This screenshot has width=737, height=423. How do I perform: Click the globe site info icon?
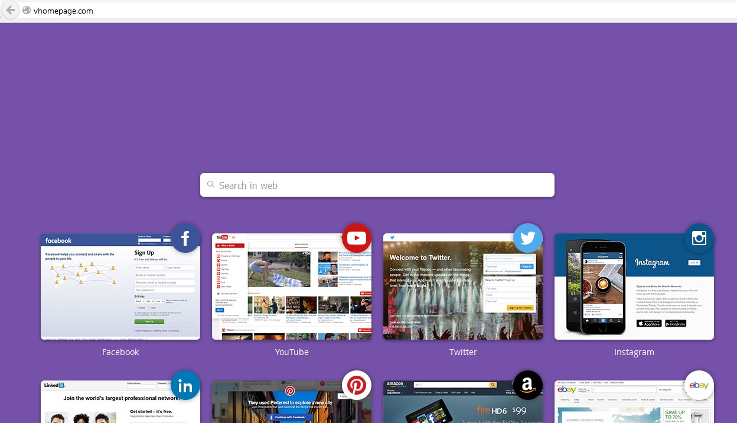[x=27, y=11]
